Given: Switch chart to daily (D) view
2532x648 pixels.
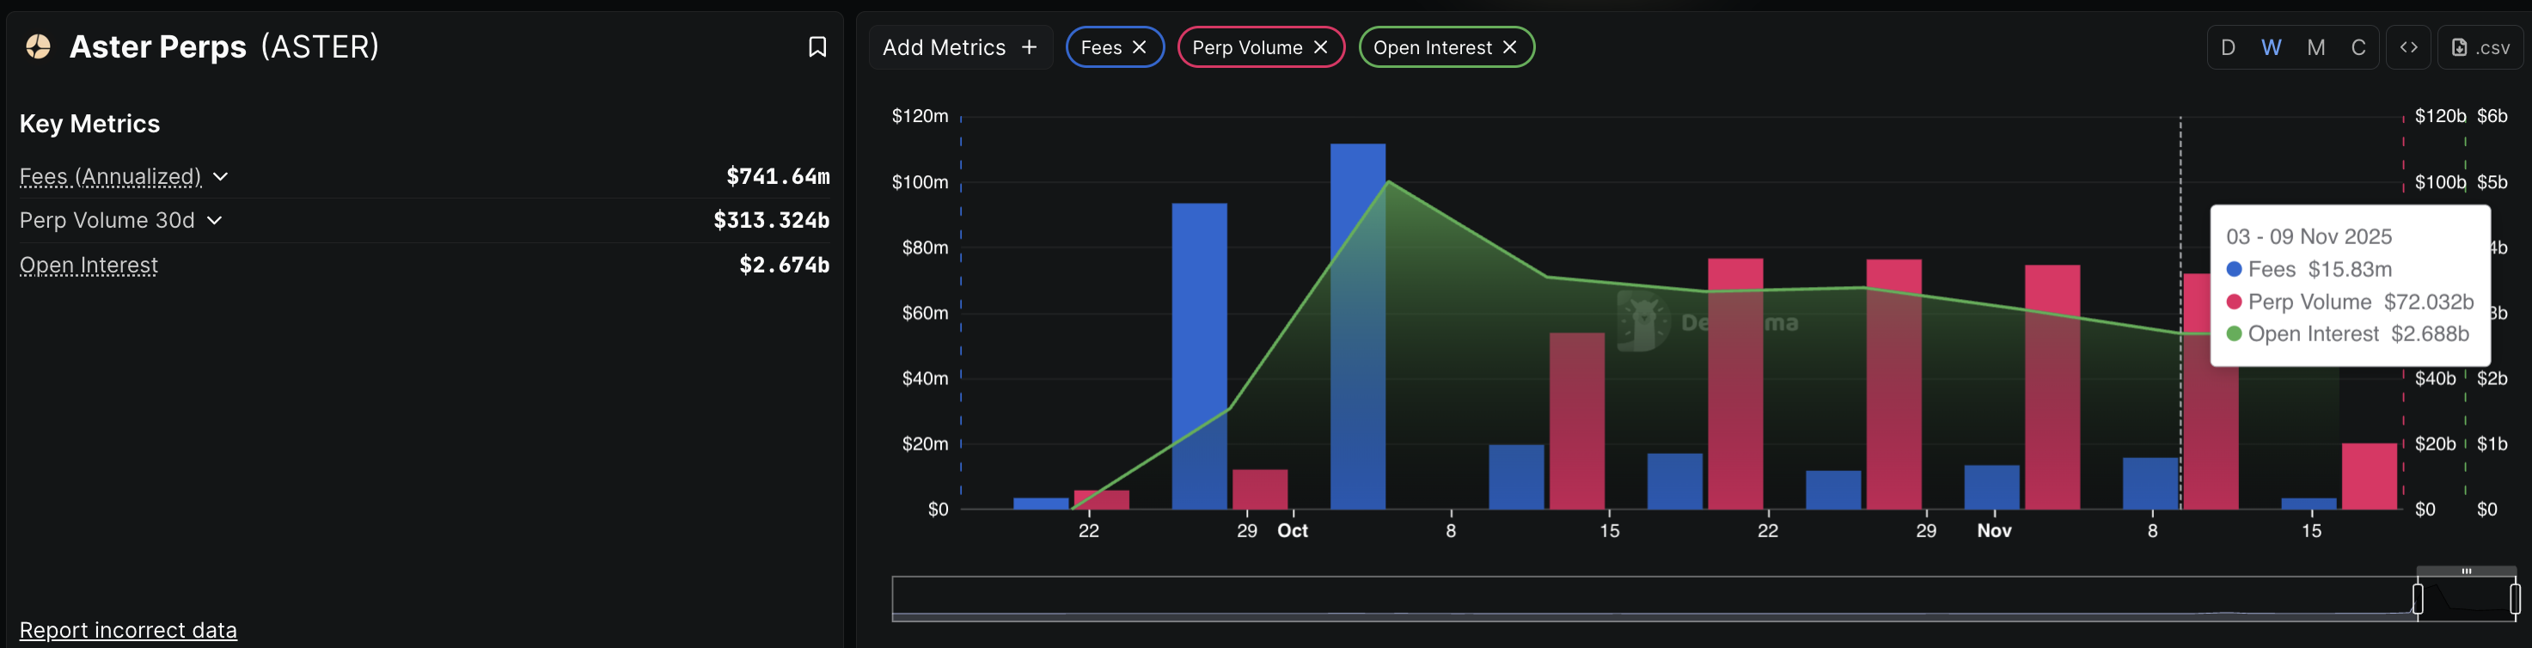Looking at the screenshot, I should coord(2229,47).
